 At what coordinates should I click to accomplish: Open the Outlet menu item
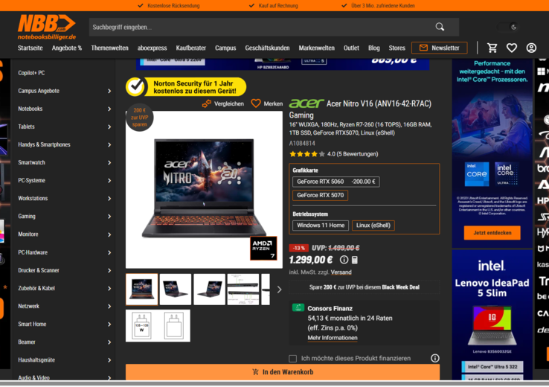tap(351, 48)
